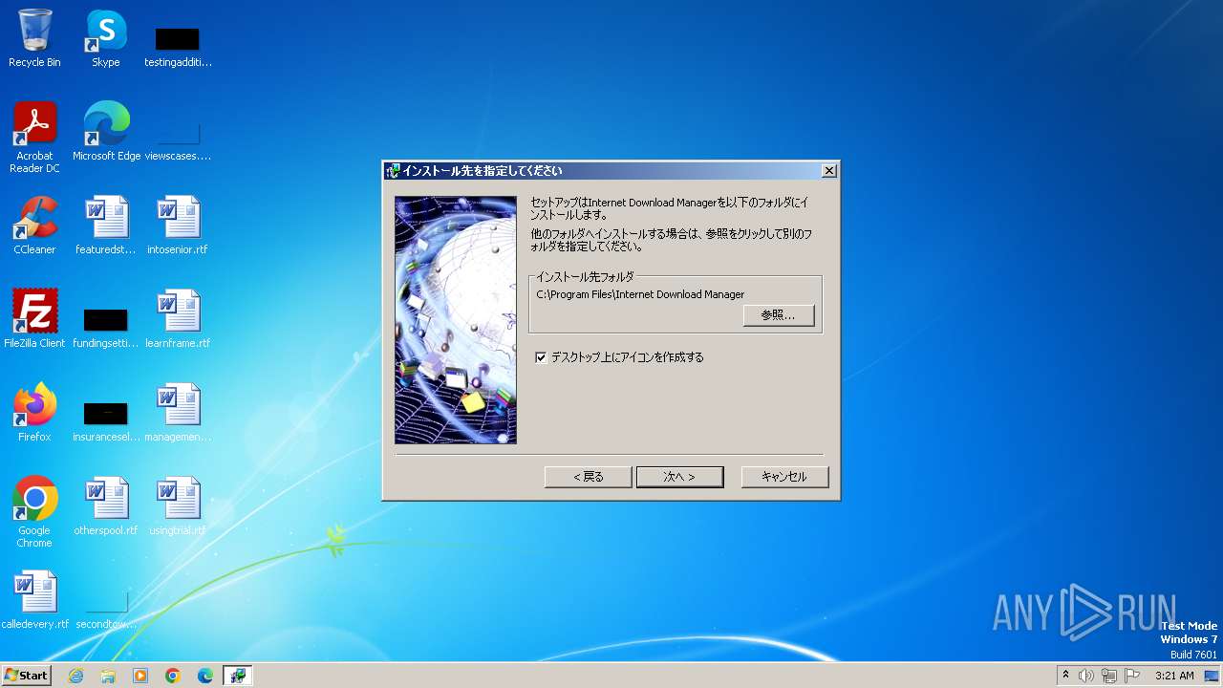
Task: Select the calledevery.rtf document
Action: [x=35, y=600]
